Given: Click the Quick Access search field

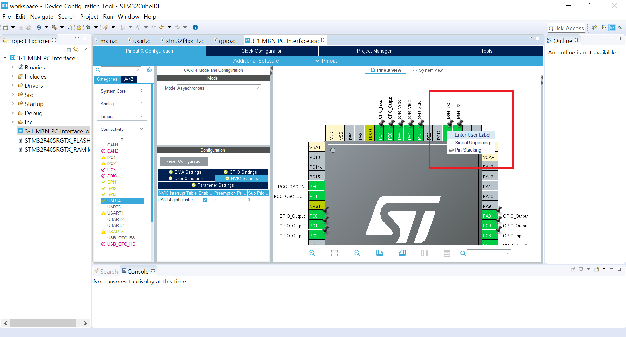Looking at the screenshot, I should pyautogui.click(x=566, y=28).
